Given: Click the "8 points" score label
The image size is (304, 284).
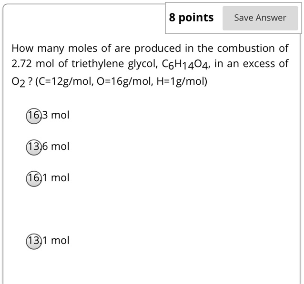Looking at the screenshot, I should coord(191,18).
